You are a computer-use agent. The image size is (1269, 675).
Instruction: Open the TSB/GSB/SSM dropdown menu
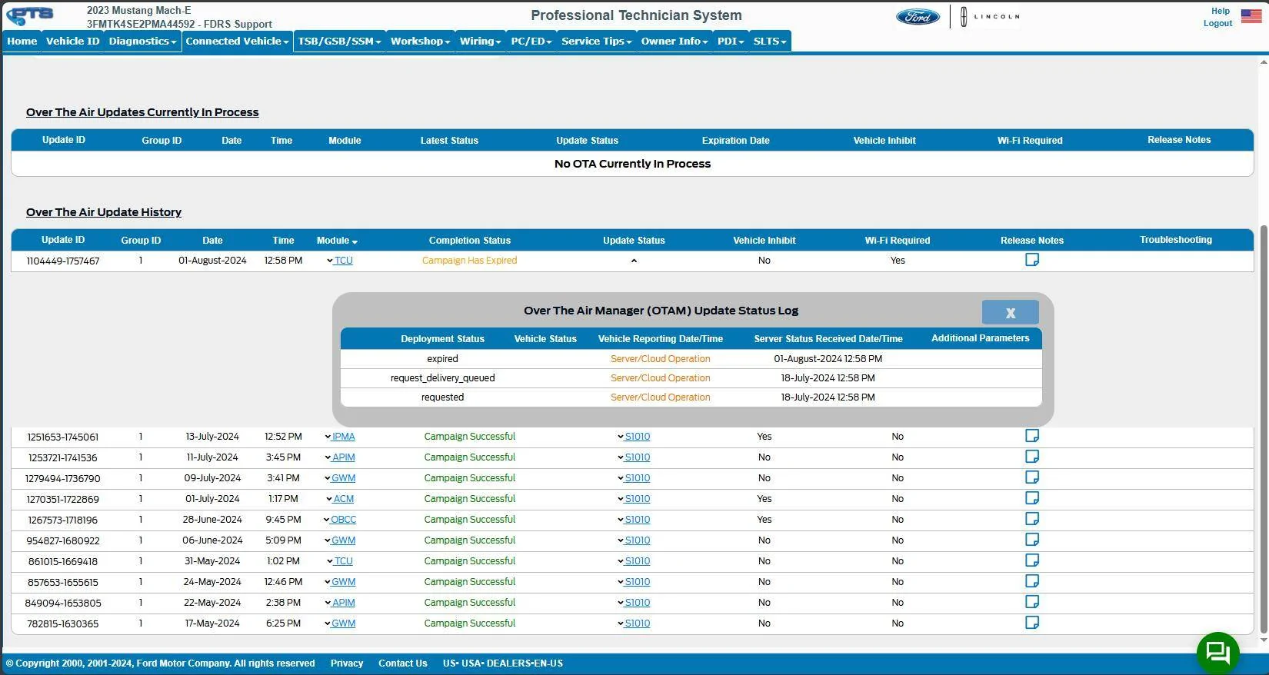(x=339, y=42)
